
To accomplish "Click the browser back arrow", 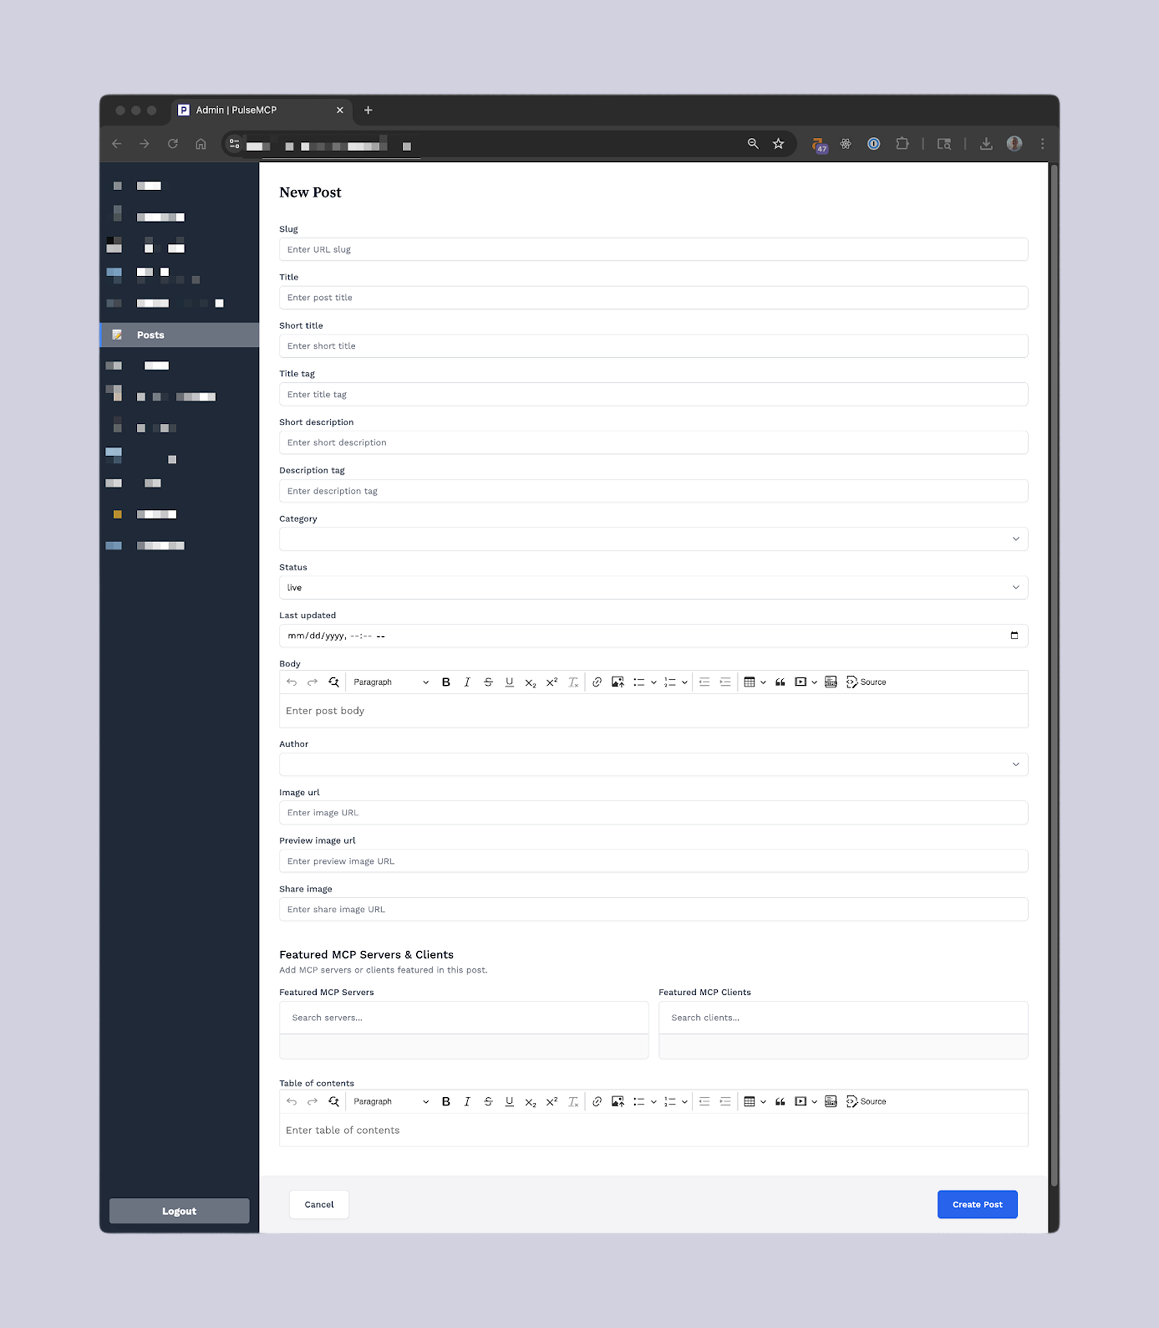I will [116, 144].
